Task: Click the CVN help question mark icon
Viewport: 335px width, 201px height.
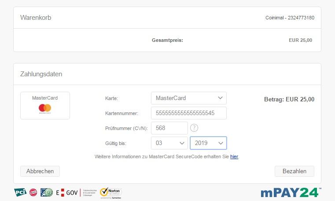Action: (x=194, y=128)
